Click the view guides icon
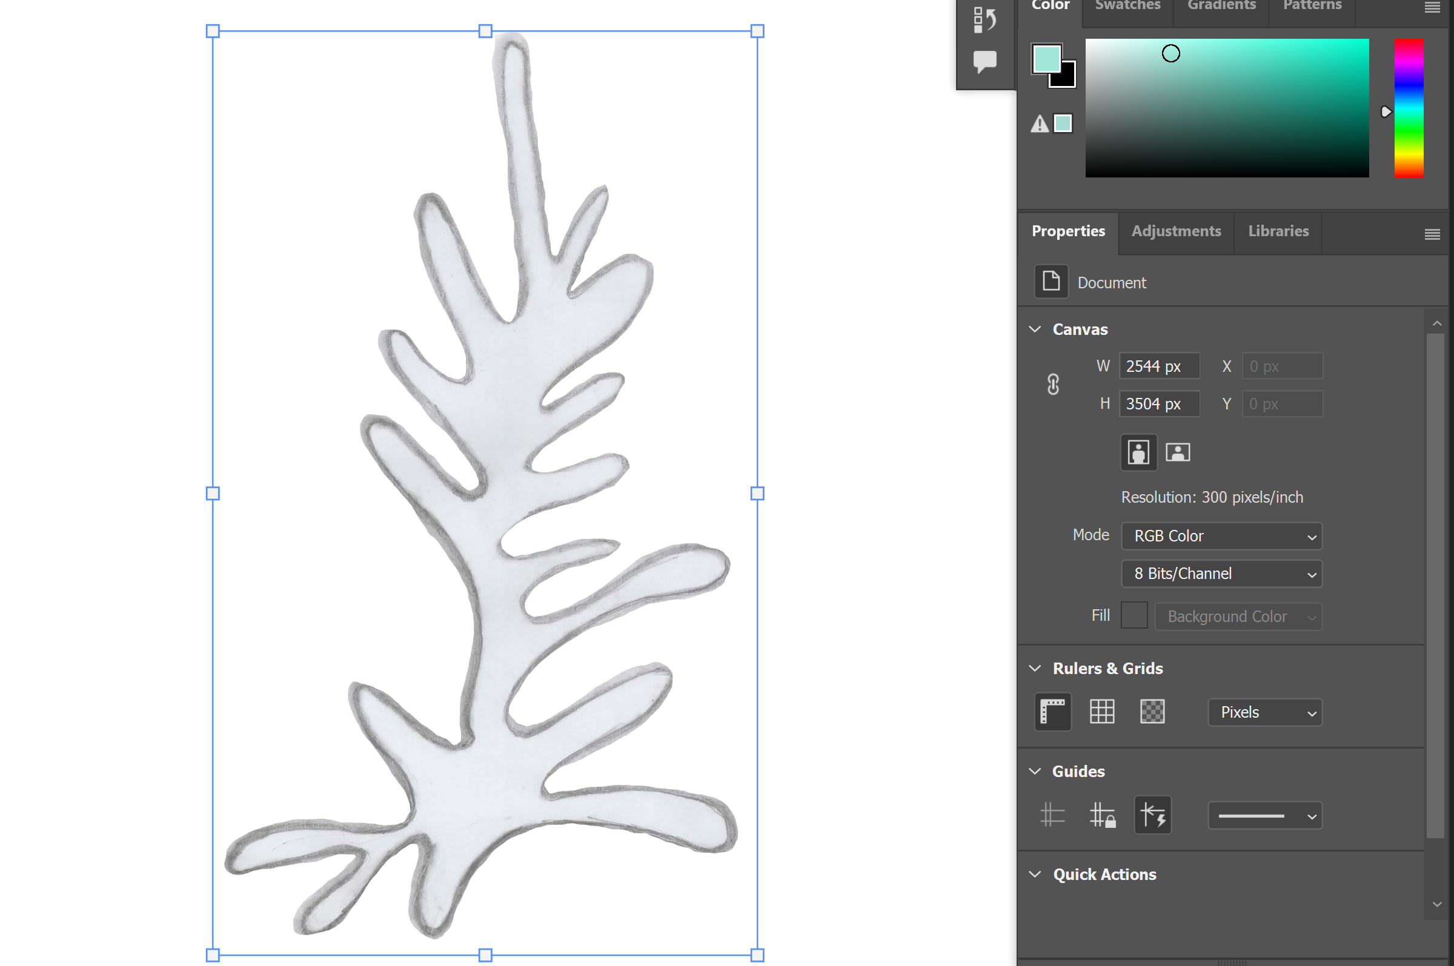This screenshot has width=1454, height=966. [x=1052, y=815]
